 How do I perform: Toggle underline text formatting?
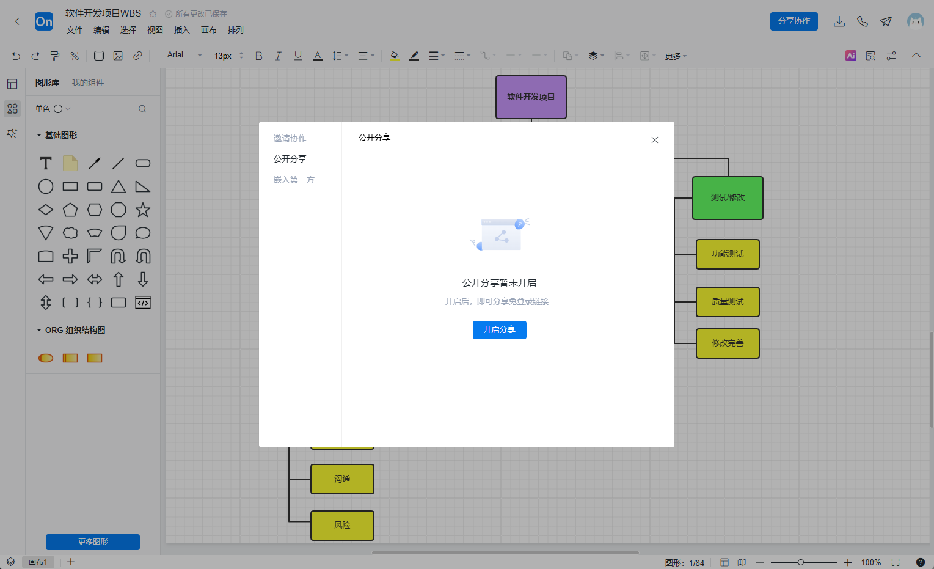(297, 56)
